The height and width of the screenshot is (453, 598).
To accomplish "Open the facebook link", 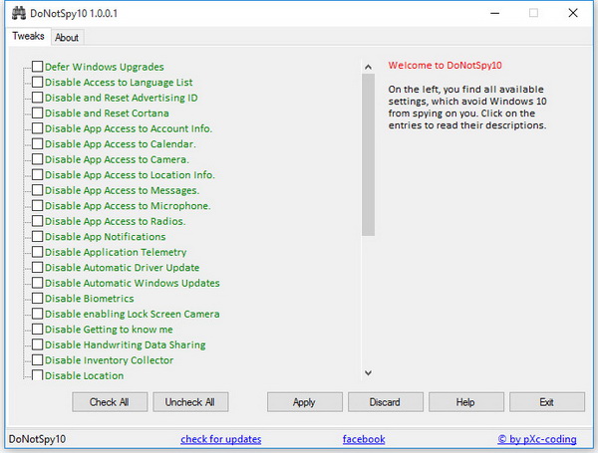I will [363, 439].
